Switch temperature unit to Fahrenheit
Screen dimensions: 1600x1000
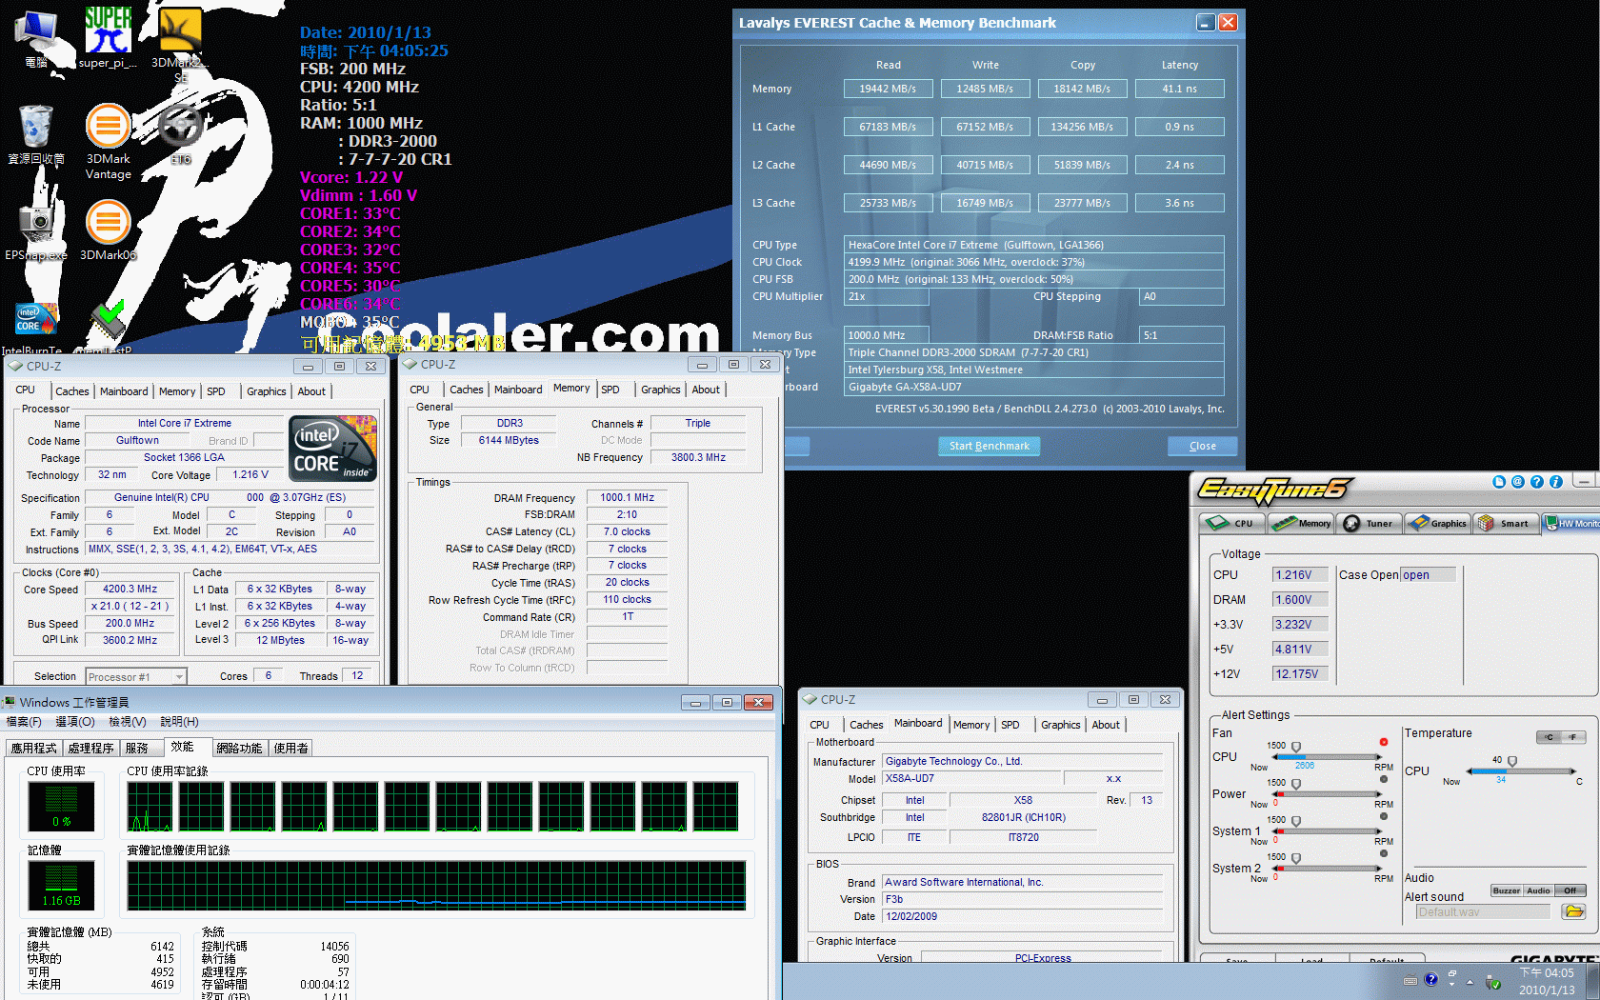1573,737
